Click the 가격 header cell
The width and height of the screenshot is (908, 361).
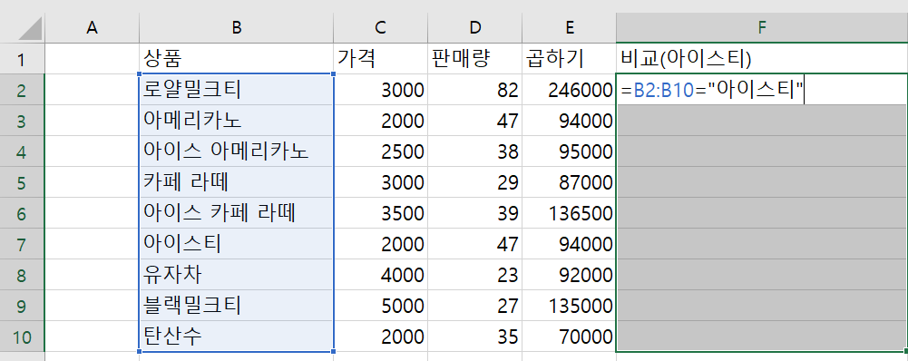[x=380, y=59]
